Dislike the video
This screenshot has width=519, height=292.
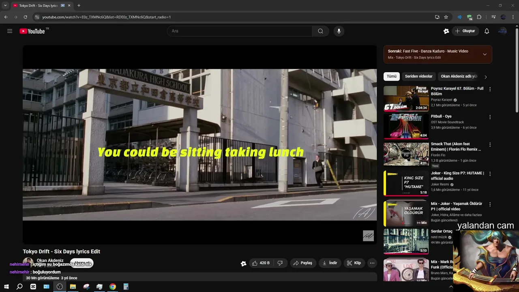coord(280,263)
